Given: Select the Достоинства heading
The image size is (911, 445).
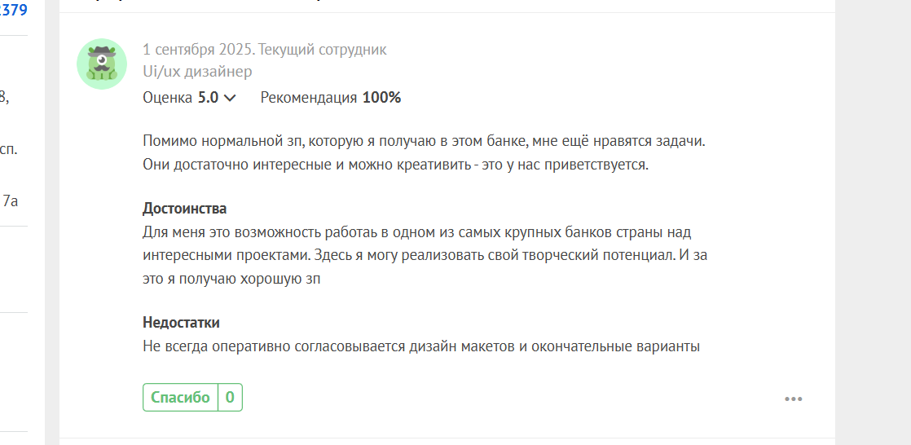Looking at the screenshot, I should [x=185, y=208].
